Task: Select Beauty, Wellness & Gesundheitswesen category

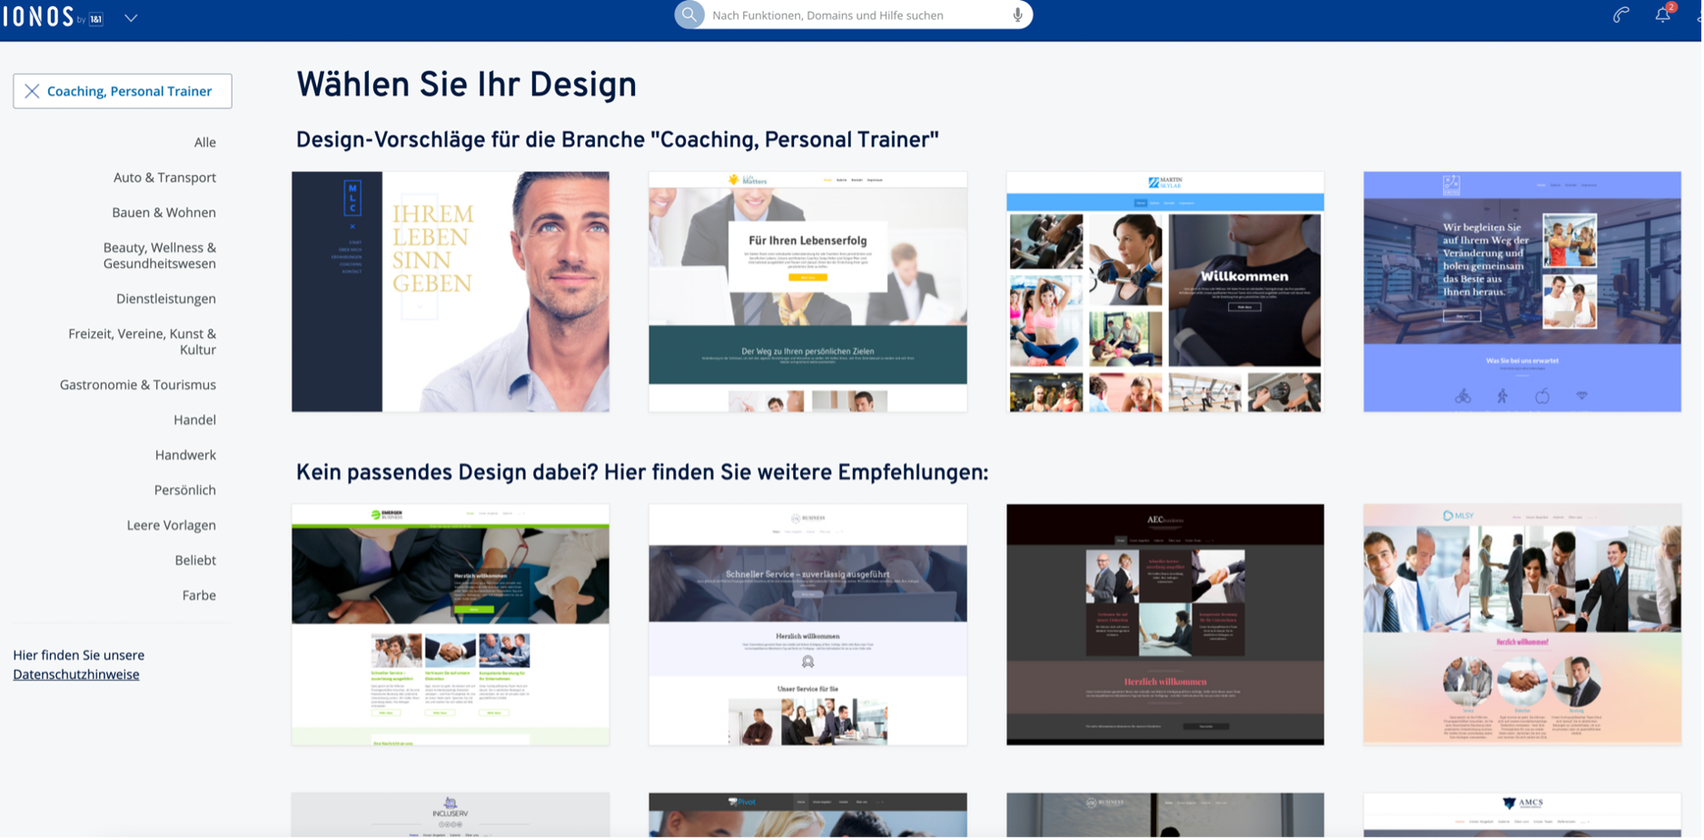Action: [x=160, y=255]
